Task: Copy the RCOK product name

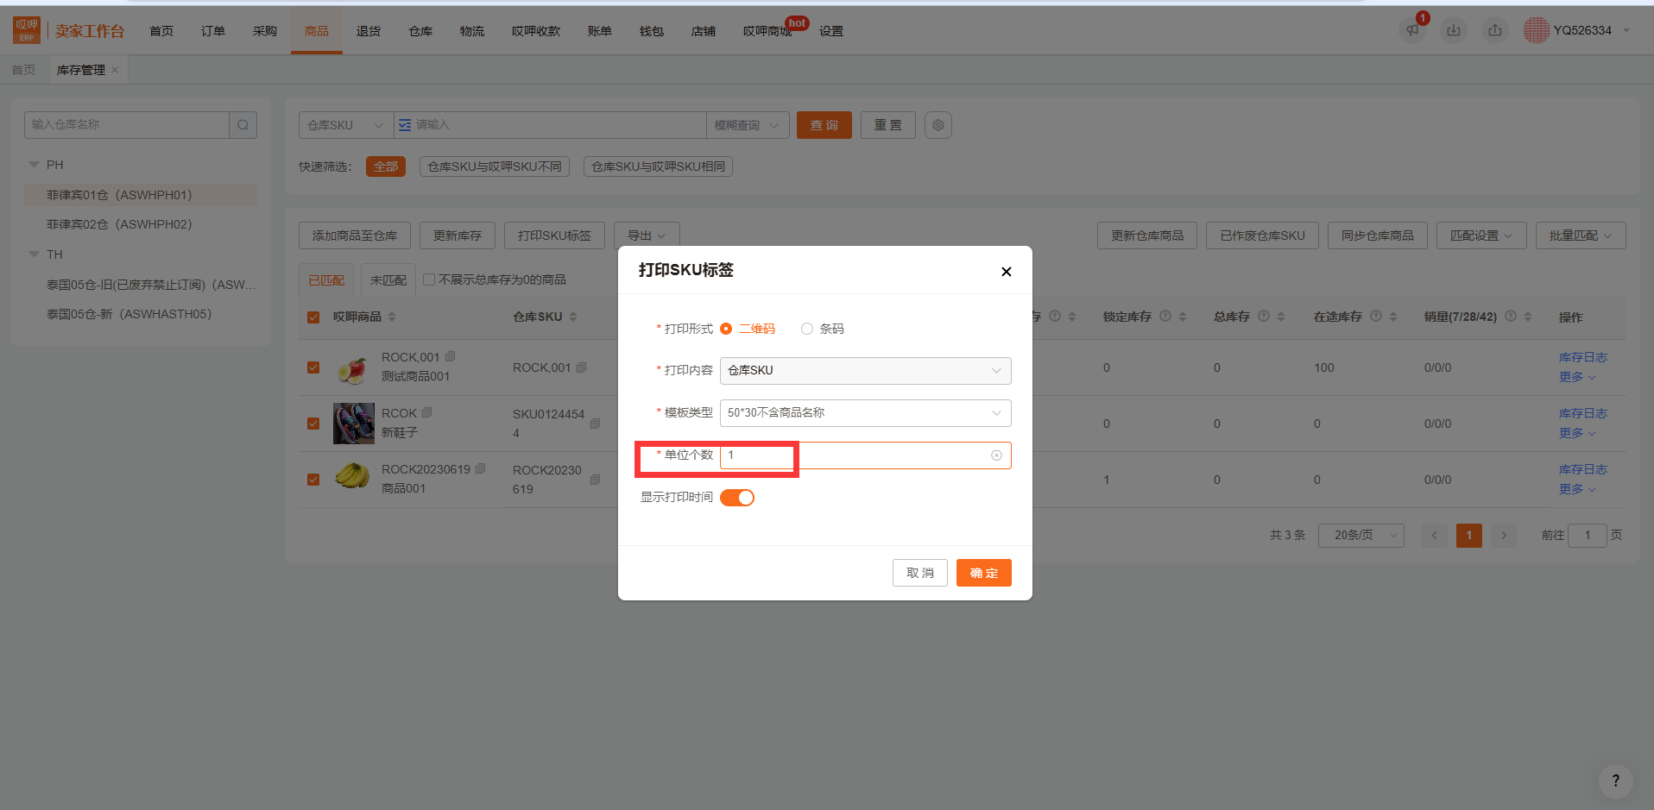Action: click(x=426, y=412)
